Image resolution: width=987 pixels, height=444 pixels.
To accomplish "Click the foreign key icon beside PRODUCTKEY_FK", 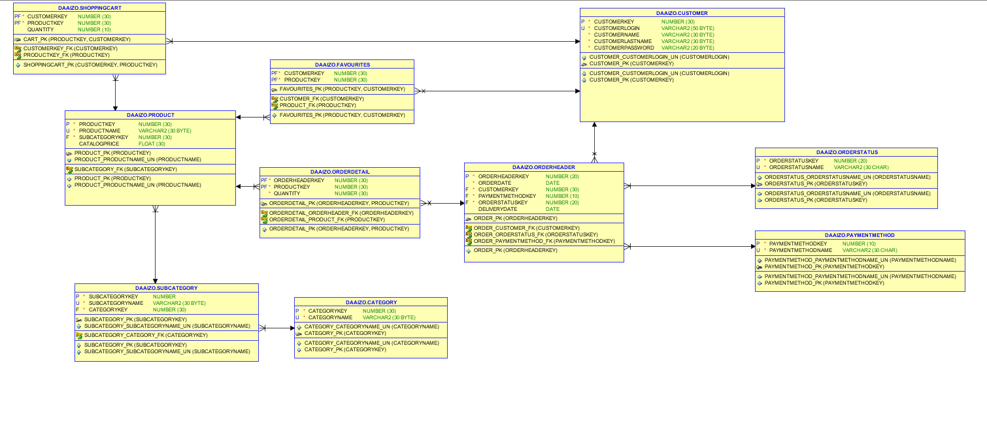I will coord(18,55).
